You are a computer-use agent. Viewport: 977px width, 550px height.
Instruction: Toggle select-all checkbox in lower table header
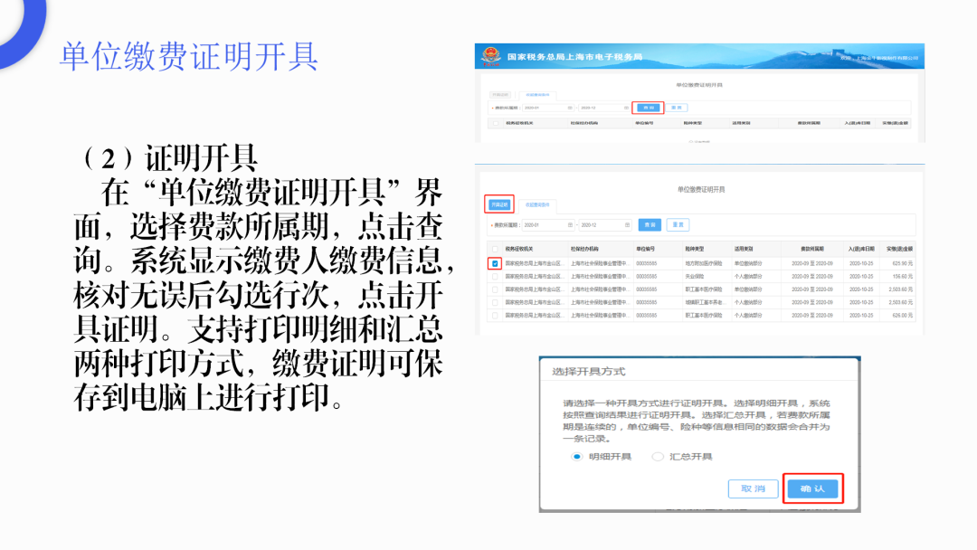(495, 249)
